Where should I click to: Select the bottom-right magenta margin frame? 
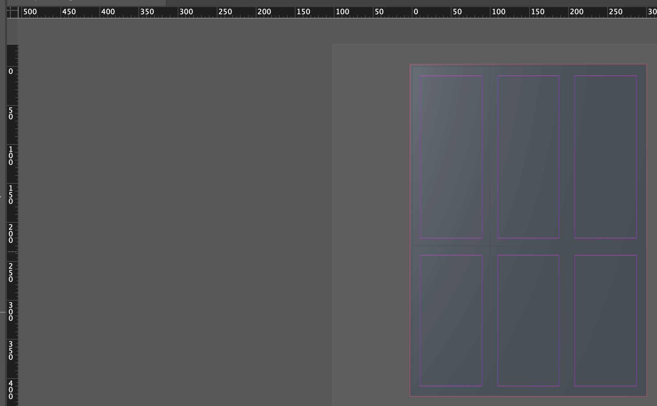[x=605, y=320]
